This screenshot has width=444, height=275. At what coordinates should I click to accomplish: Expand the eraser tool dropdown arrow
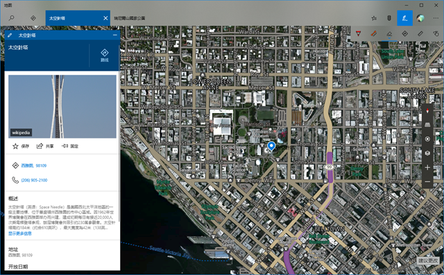(389, 38)
